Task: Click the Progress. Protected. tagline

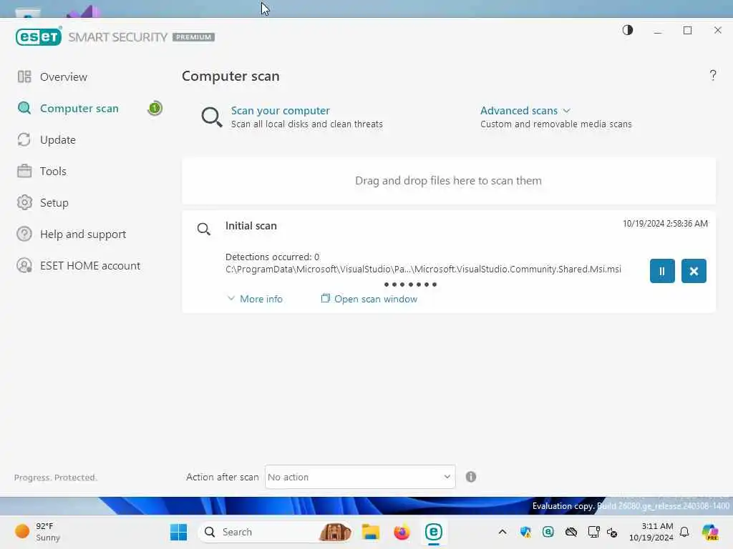Action: pyautogui.click(x=55, y=477)
